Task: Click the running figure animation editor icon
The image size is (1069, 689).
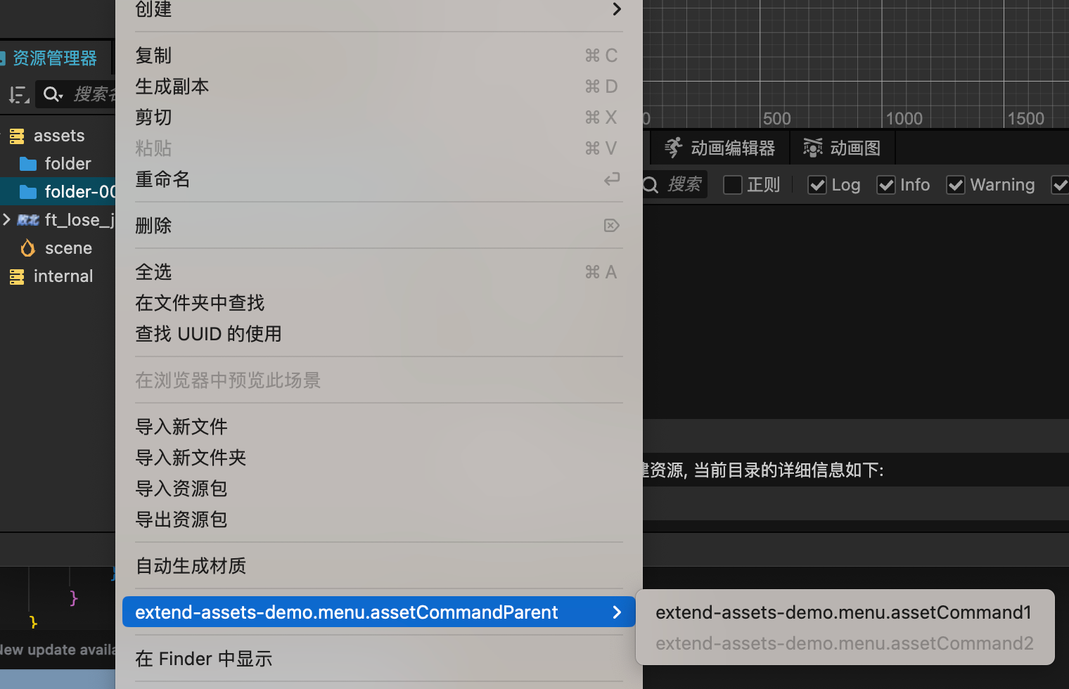Action: [x=673, y=148]
